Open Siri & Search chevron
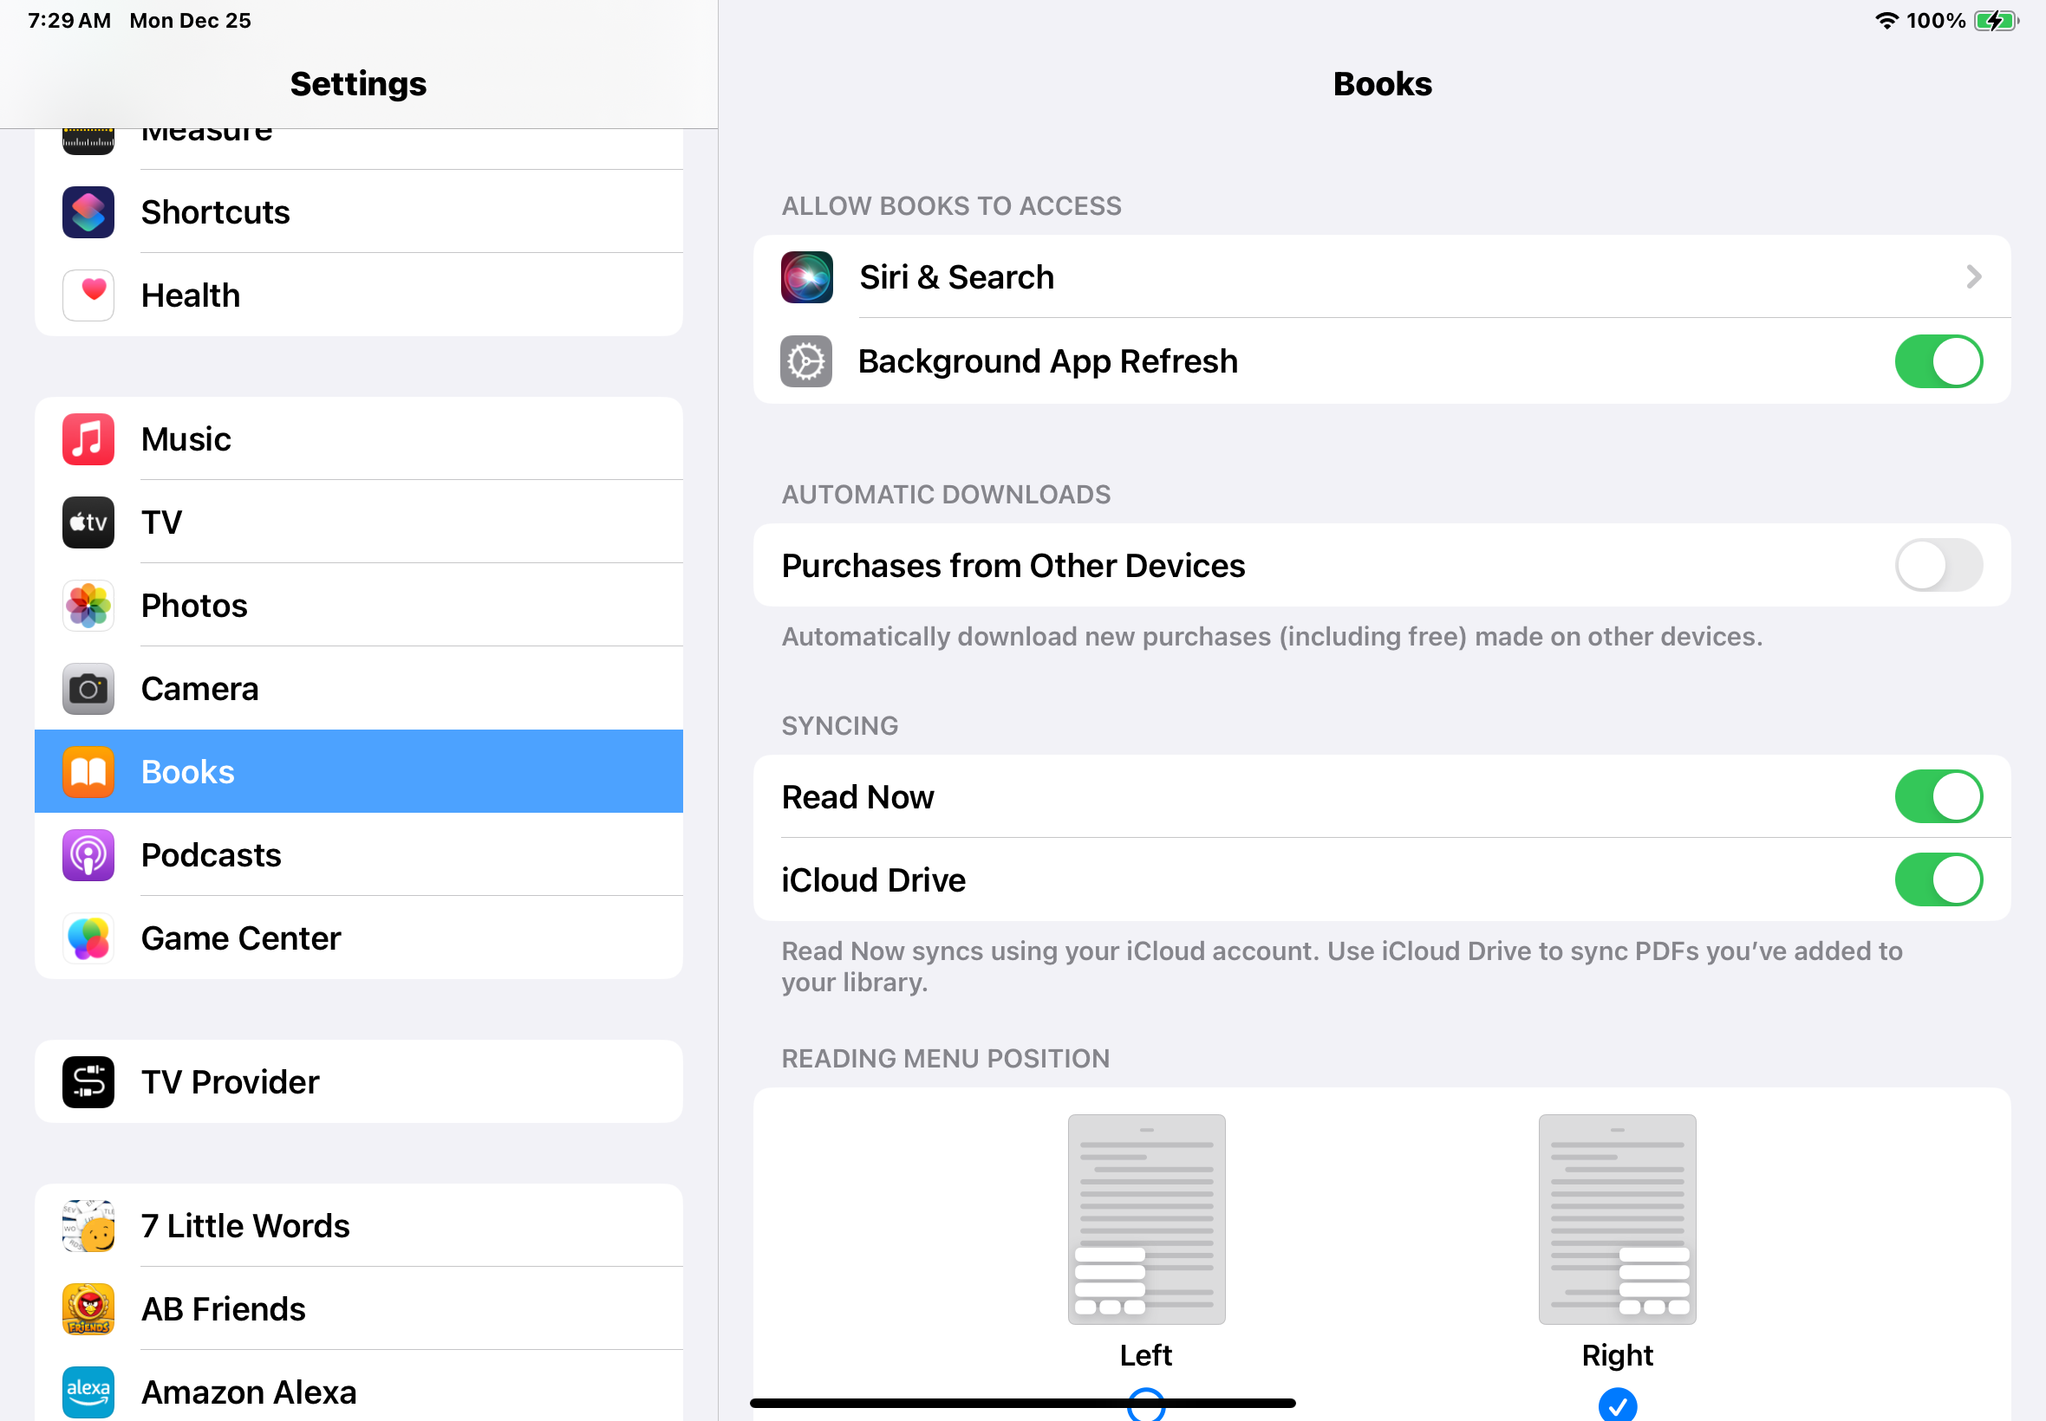2046x1421 pixels. [1973, 277]
